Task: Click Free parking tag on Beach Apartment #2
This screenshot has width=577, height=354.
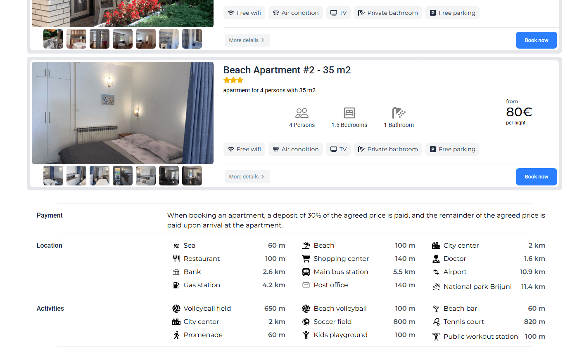Action: click(x=452, y=149)
